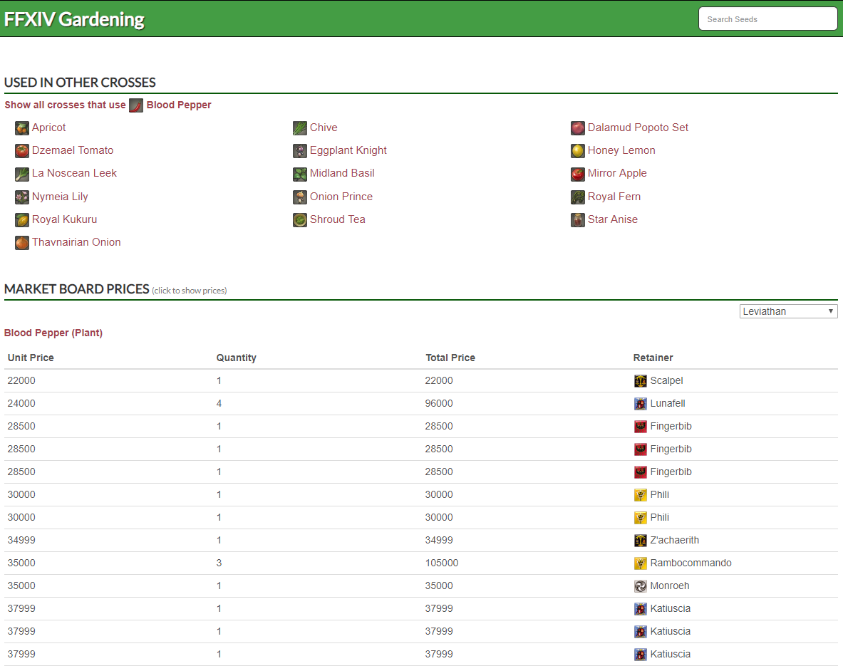
Task: Click the Search Seeds input field
Action: point(767,19)
